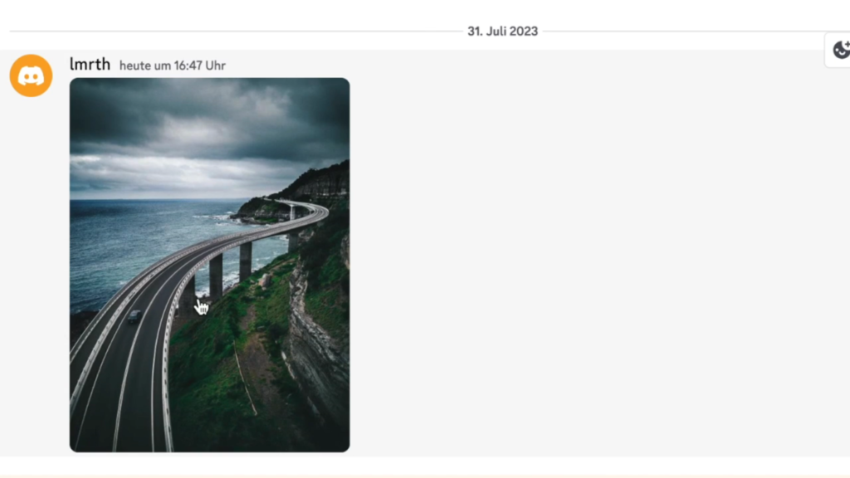Click the rocky cliff face in photo
Viewport: 850px width, 478px height.
317,347
